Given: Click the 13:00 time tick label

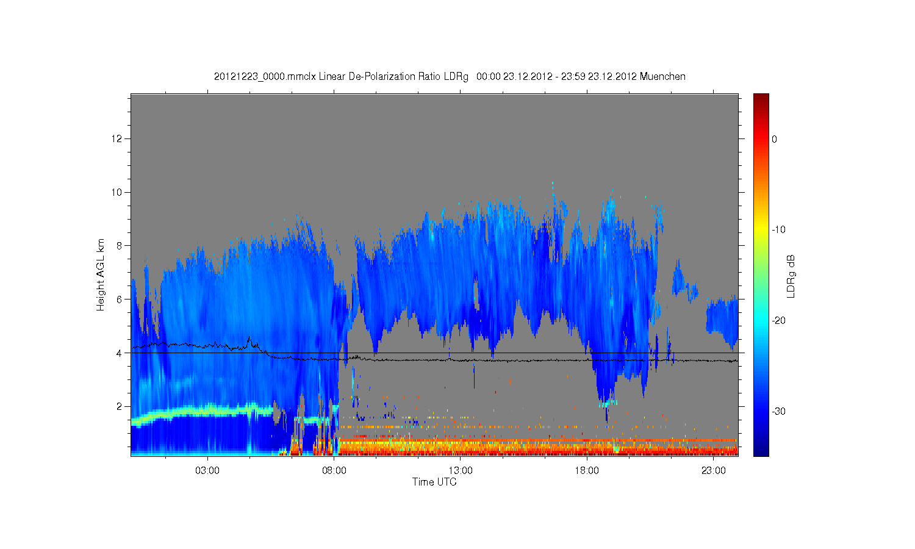Looking at the screenshot, I should pos(461,471).
